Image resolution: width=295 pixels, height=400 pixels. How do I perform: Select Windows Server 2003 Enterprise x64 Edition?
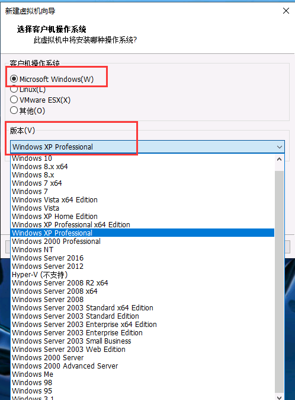(142, 324)
